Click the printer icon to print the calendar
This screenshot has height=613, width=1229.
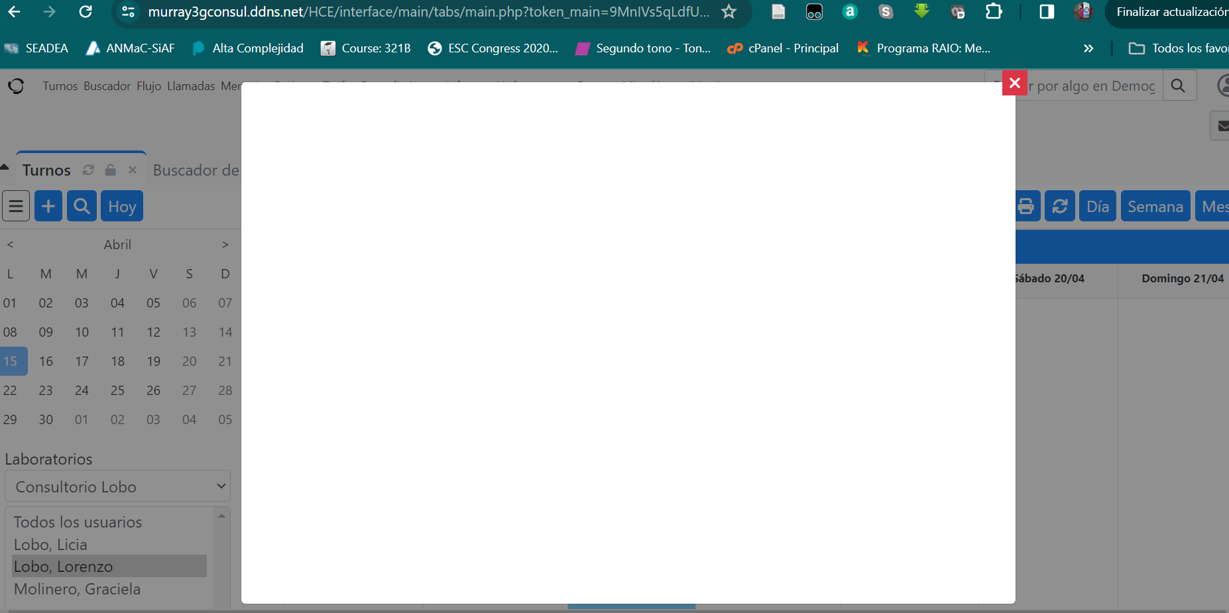point(1025,207)
